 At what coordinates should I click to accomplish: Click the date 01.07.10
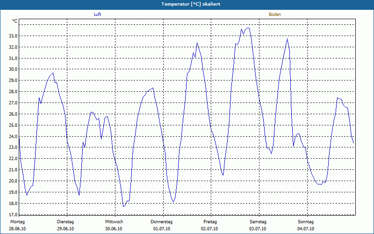(162, 229)
